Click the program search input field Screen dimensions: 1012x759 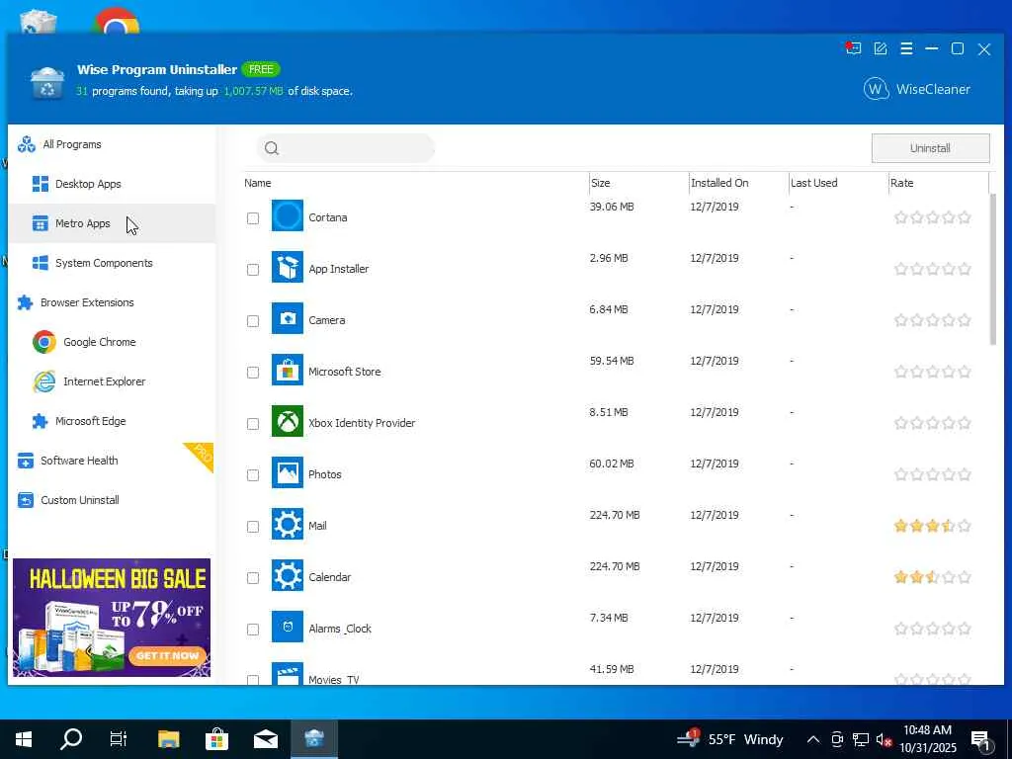[345, 148]
